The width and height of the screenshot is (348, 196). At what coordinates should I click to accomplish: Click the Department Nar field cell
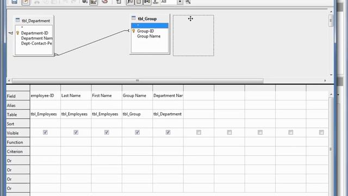click(168, 96)
